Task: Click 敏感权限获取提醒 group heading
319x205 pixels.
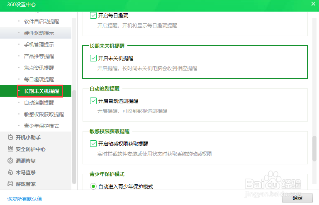Action: coord(110,131)
